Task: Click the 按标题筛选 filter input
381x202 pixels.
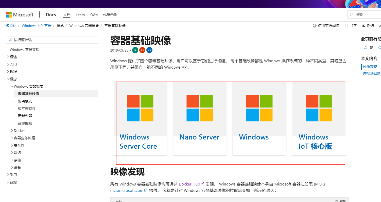Action: click(x=52, y=40)
